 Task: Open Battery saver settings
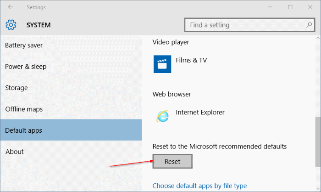click(71, 45)
